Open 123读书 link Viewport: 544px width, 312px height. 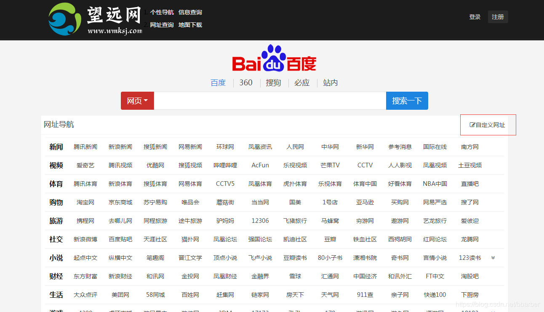point(470,258)
